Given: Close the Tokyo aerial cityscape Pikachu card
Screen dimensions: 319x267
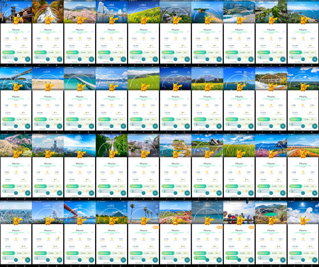Looking at the screenshot, I should click(x=16, y=260).
